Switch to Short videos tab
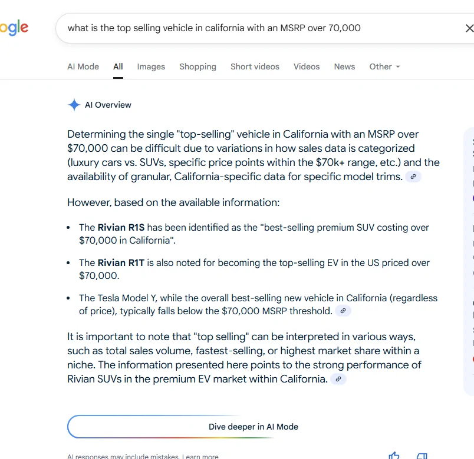The image size is (474, 459). coord(255,66)
